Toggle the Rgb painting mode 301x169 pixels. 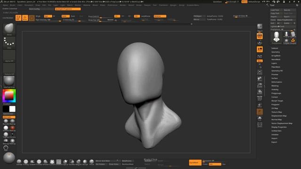coord(48,16)
